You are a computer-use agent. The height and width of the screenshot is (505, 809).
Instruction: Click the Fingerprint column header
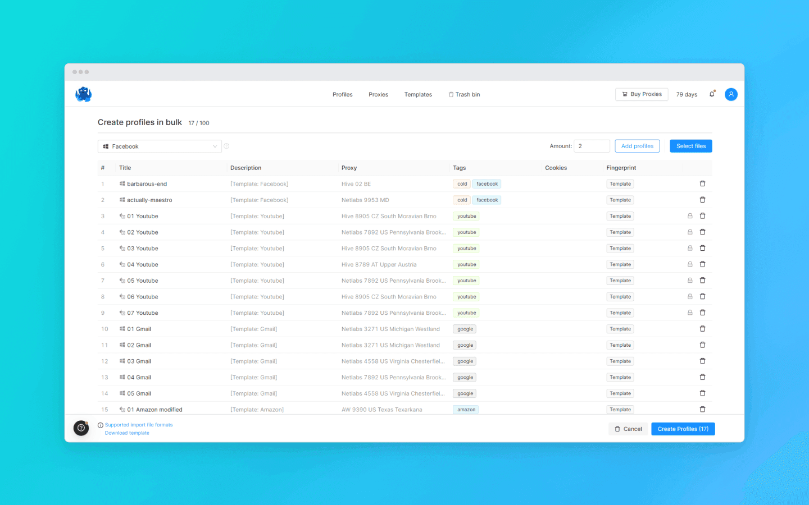pos(621,168)
